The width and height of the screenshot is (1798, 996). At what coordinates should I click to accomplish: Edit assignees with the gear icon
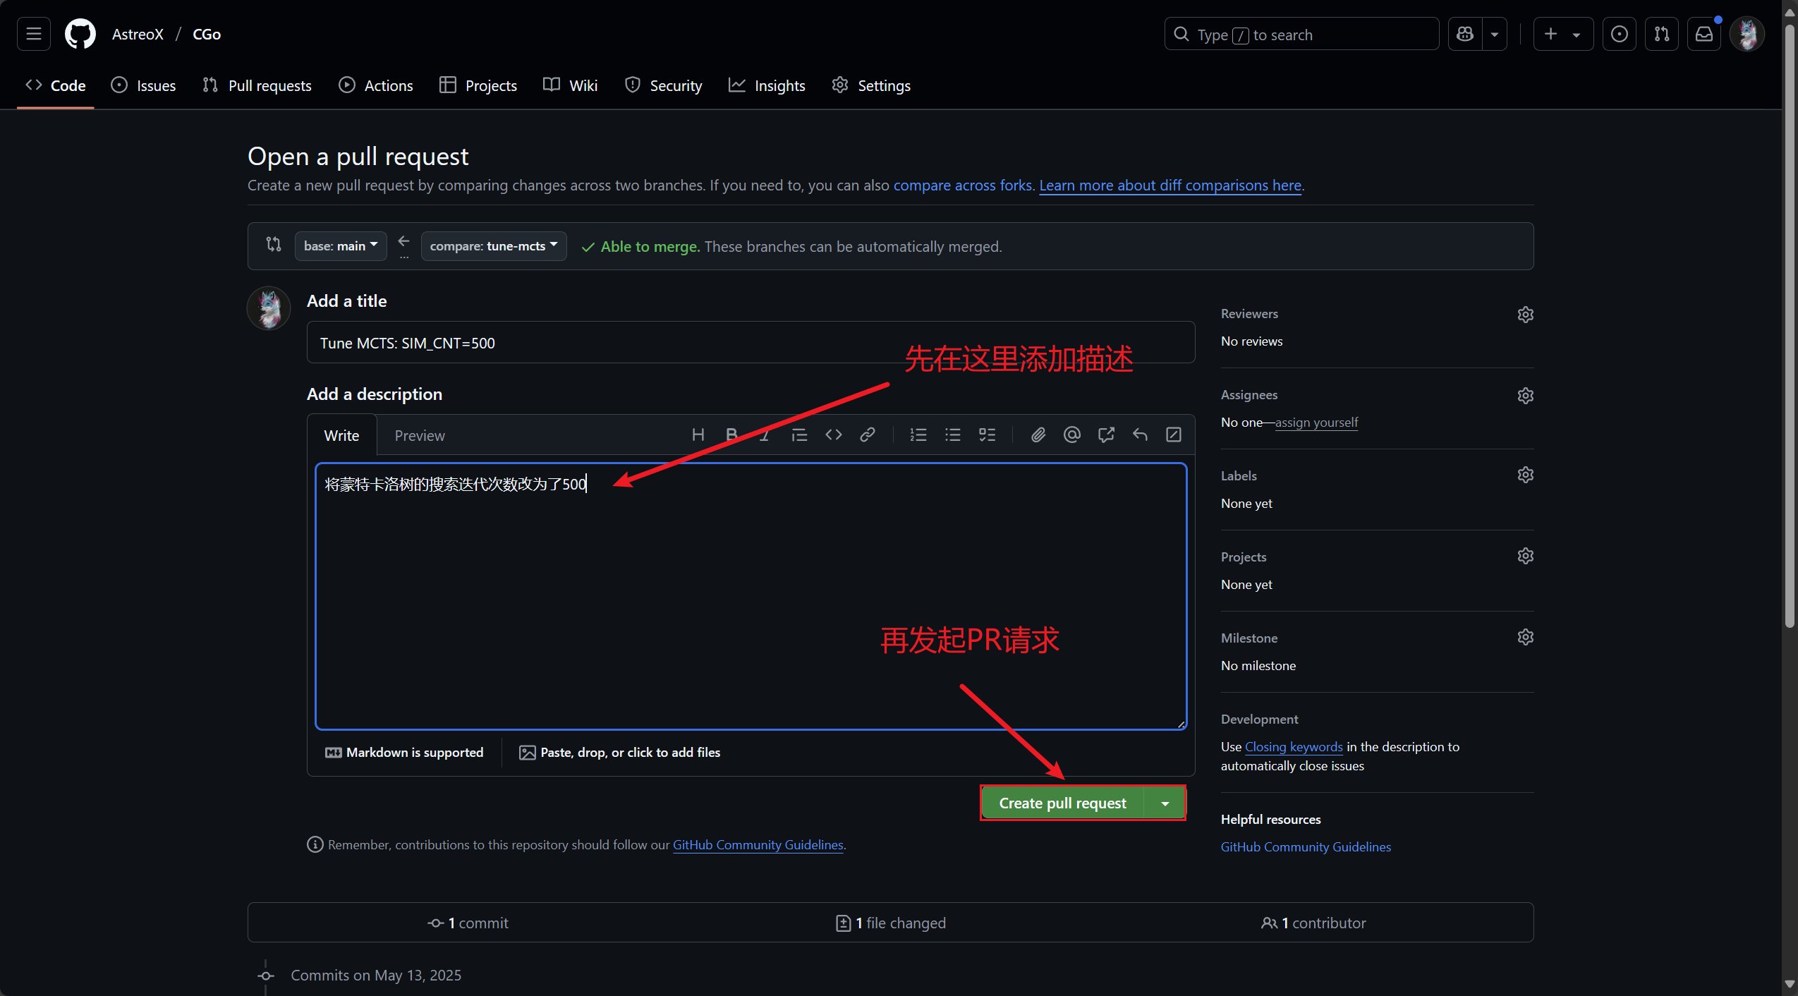[x=1526, y=396]
